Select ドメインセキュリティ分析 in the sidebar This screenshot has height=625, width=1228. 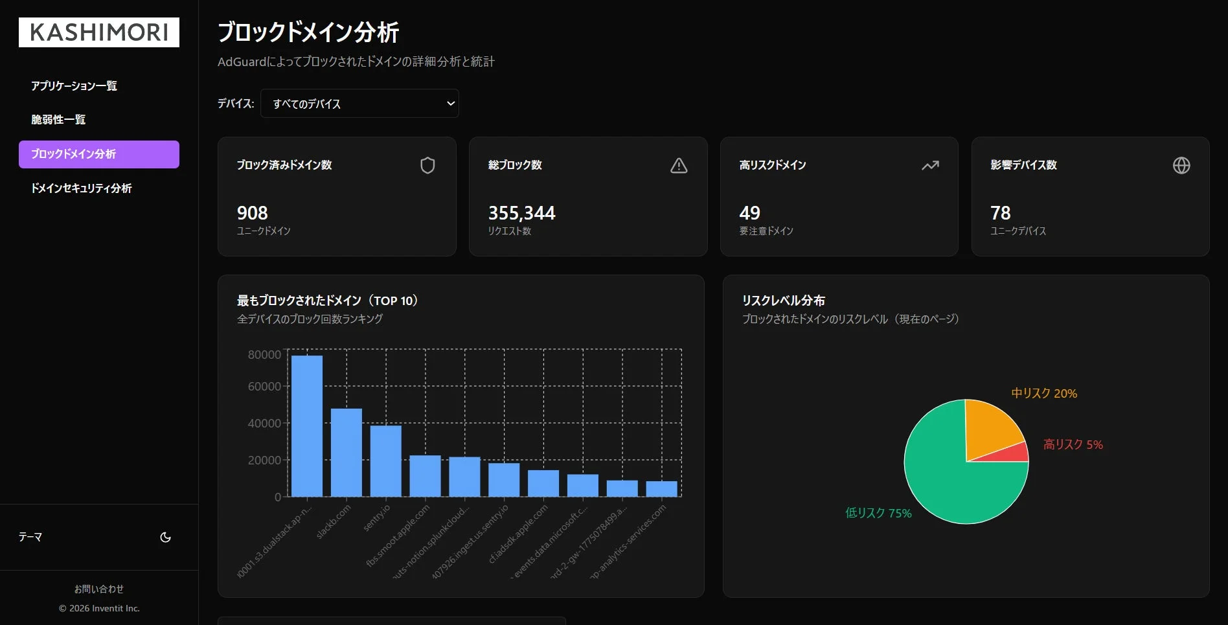tap(82, 188)
